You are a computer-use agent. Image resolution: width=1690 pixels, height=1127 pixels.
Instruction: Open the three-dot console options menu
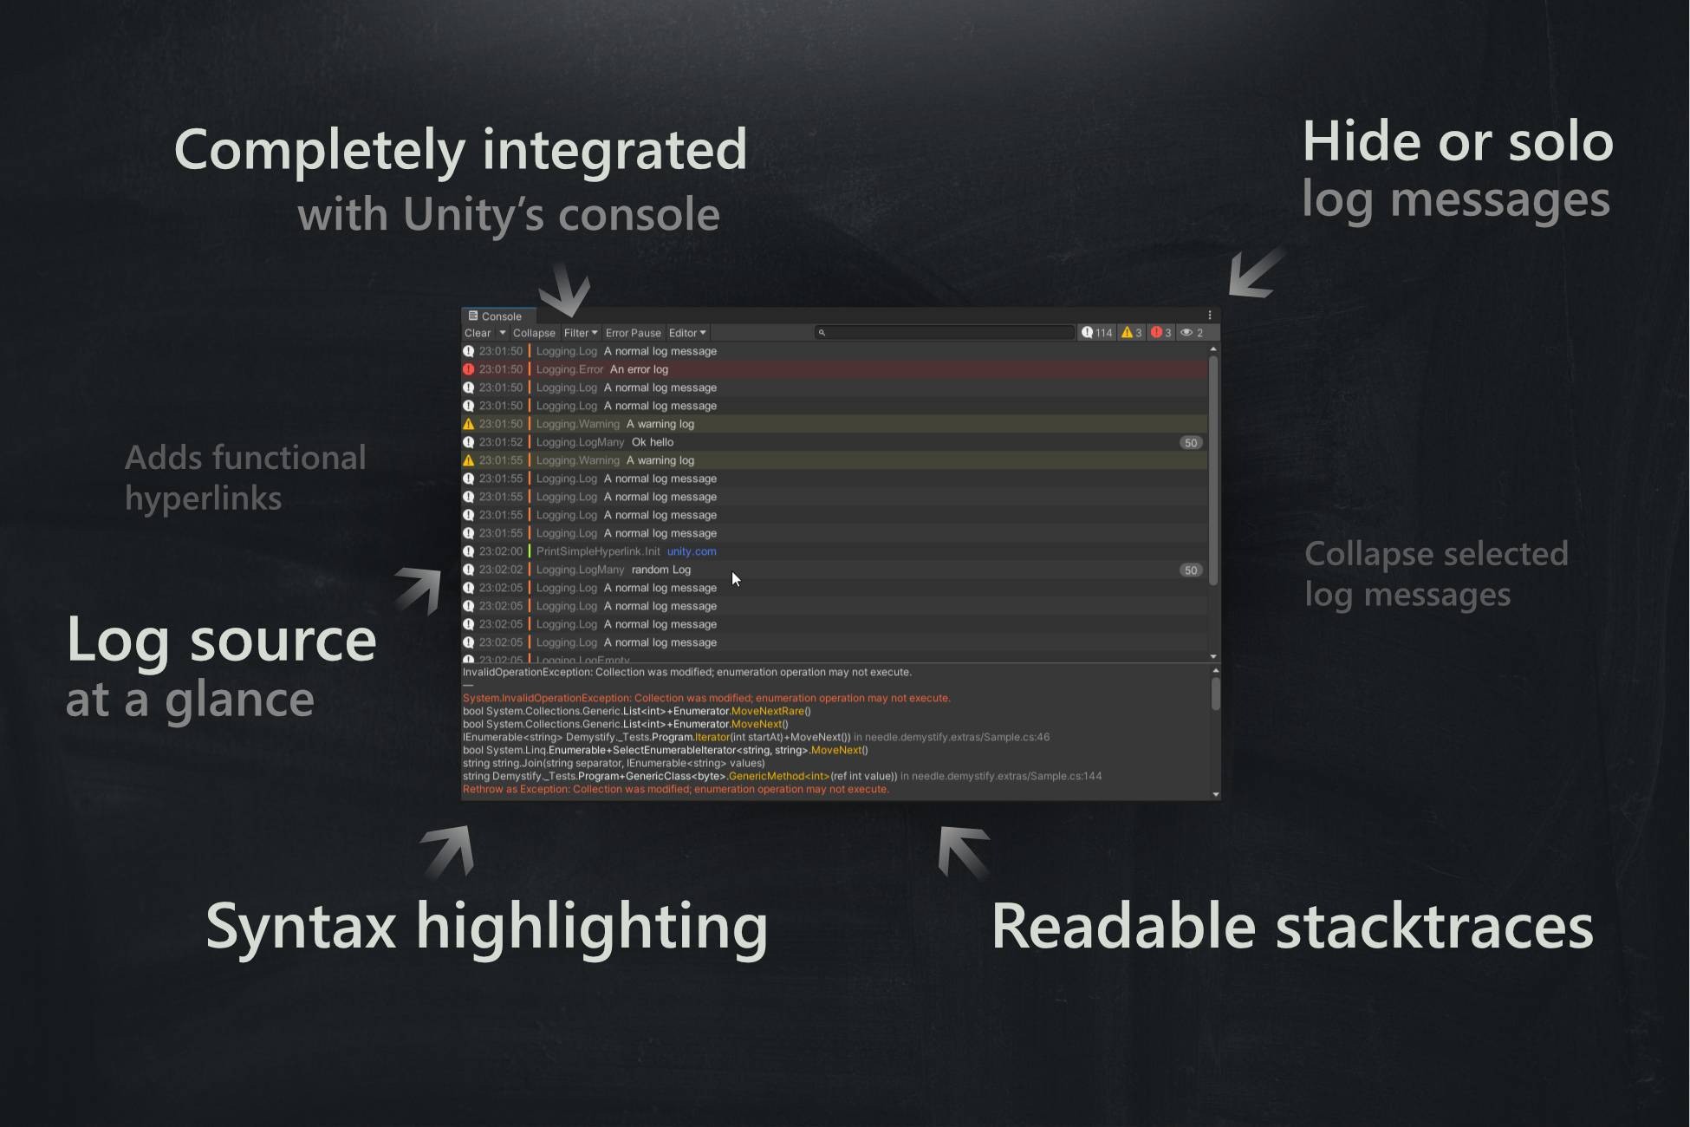pyautogui.click(x=1210, y=316)
